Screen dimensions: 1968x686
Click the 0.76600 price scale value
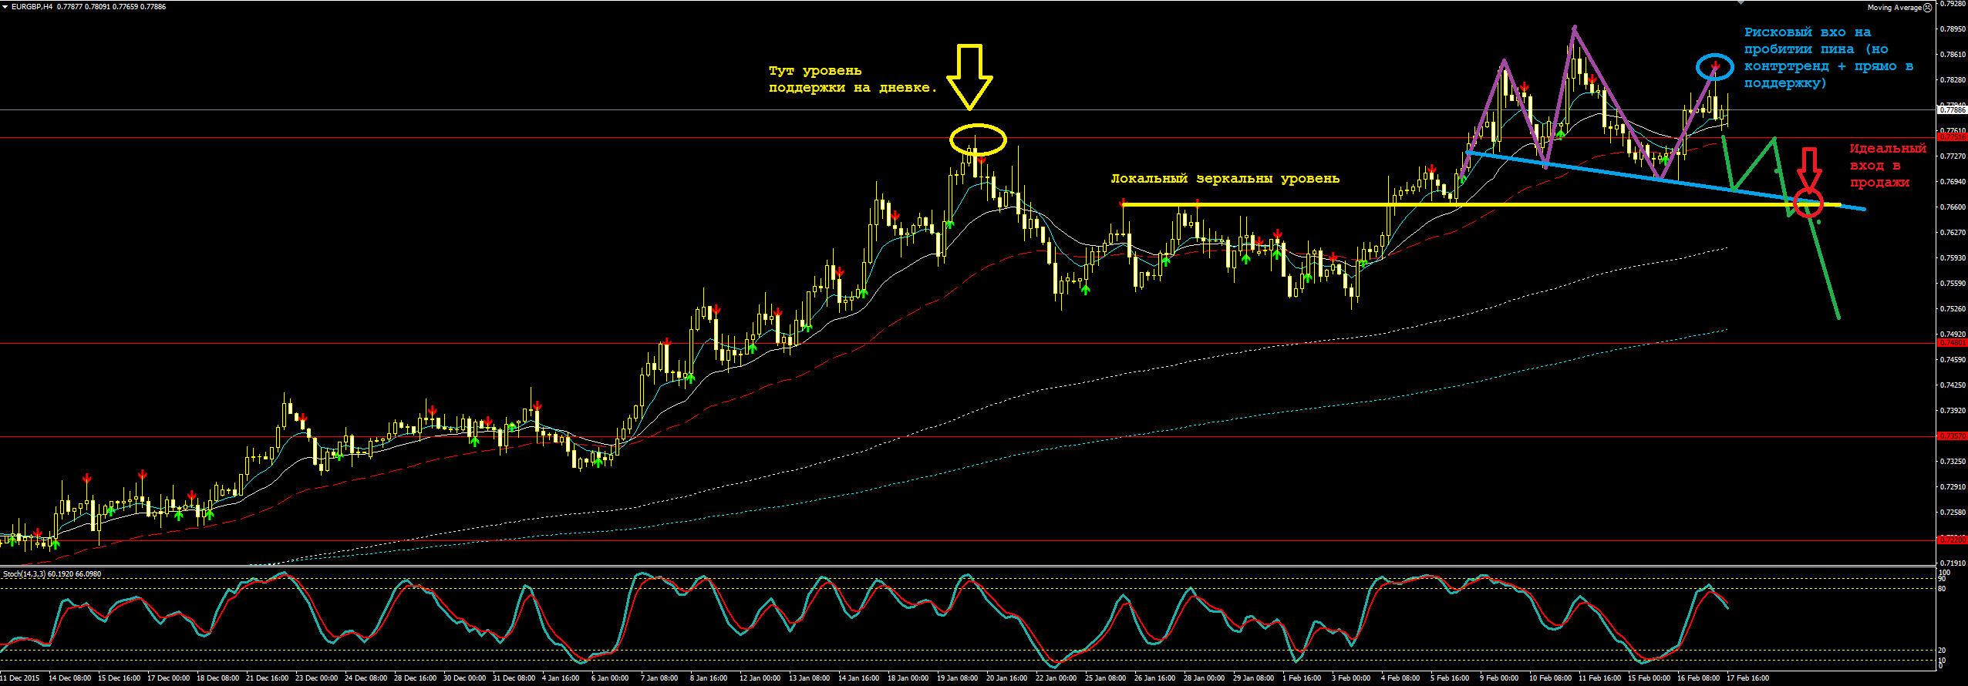[1953, 207]
